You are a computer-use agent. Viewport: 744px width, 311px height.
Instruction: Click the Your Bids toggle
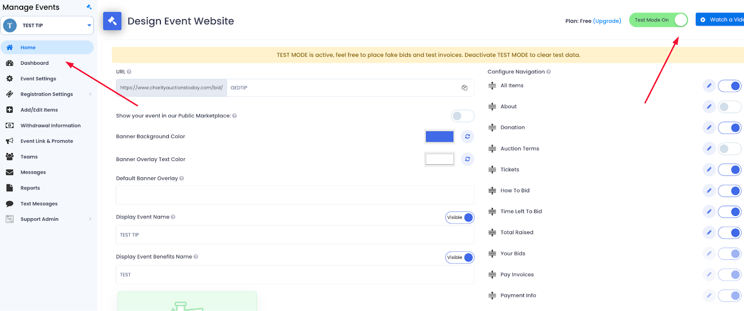coord(730,254)
